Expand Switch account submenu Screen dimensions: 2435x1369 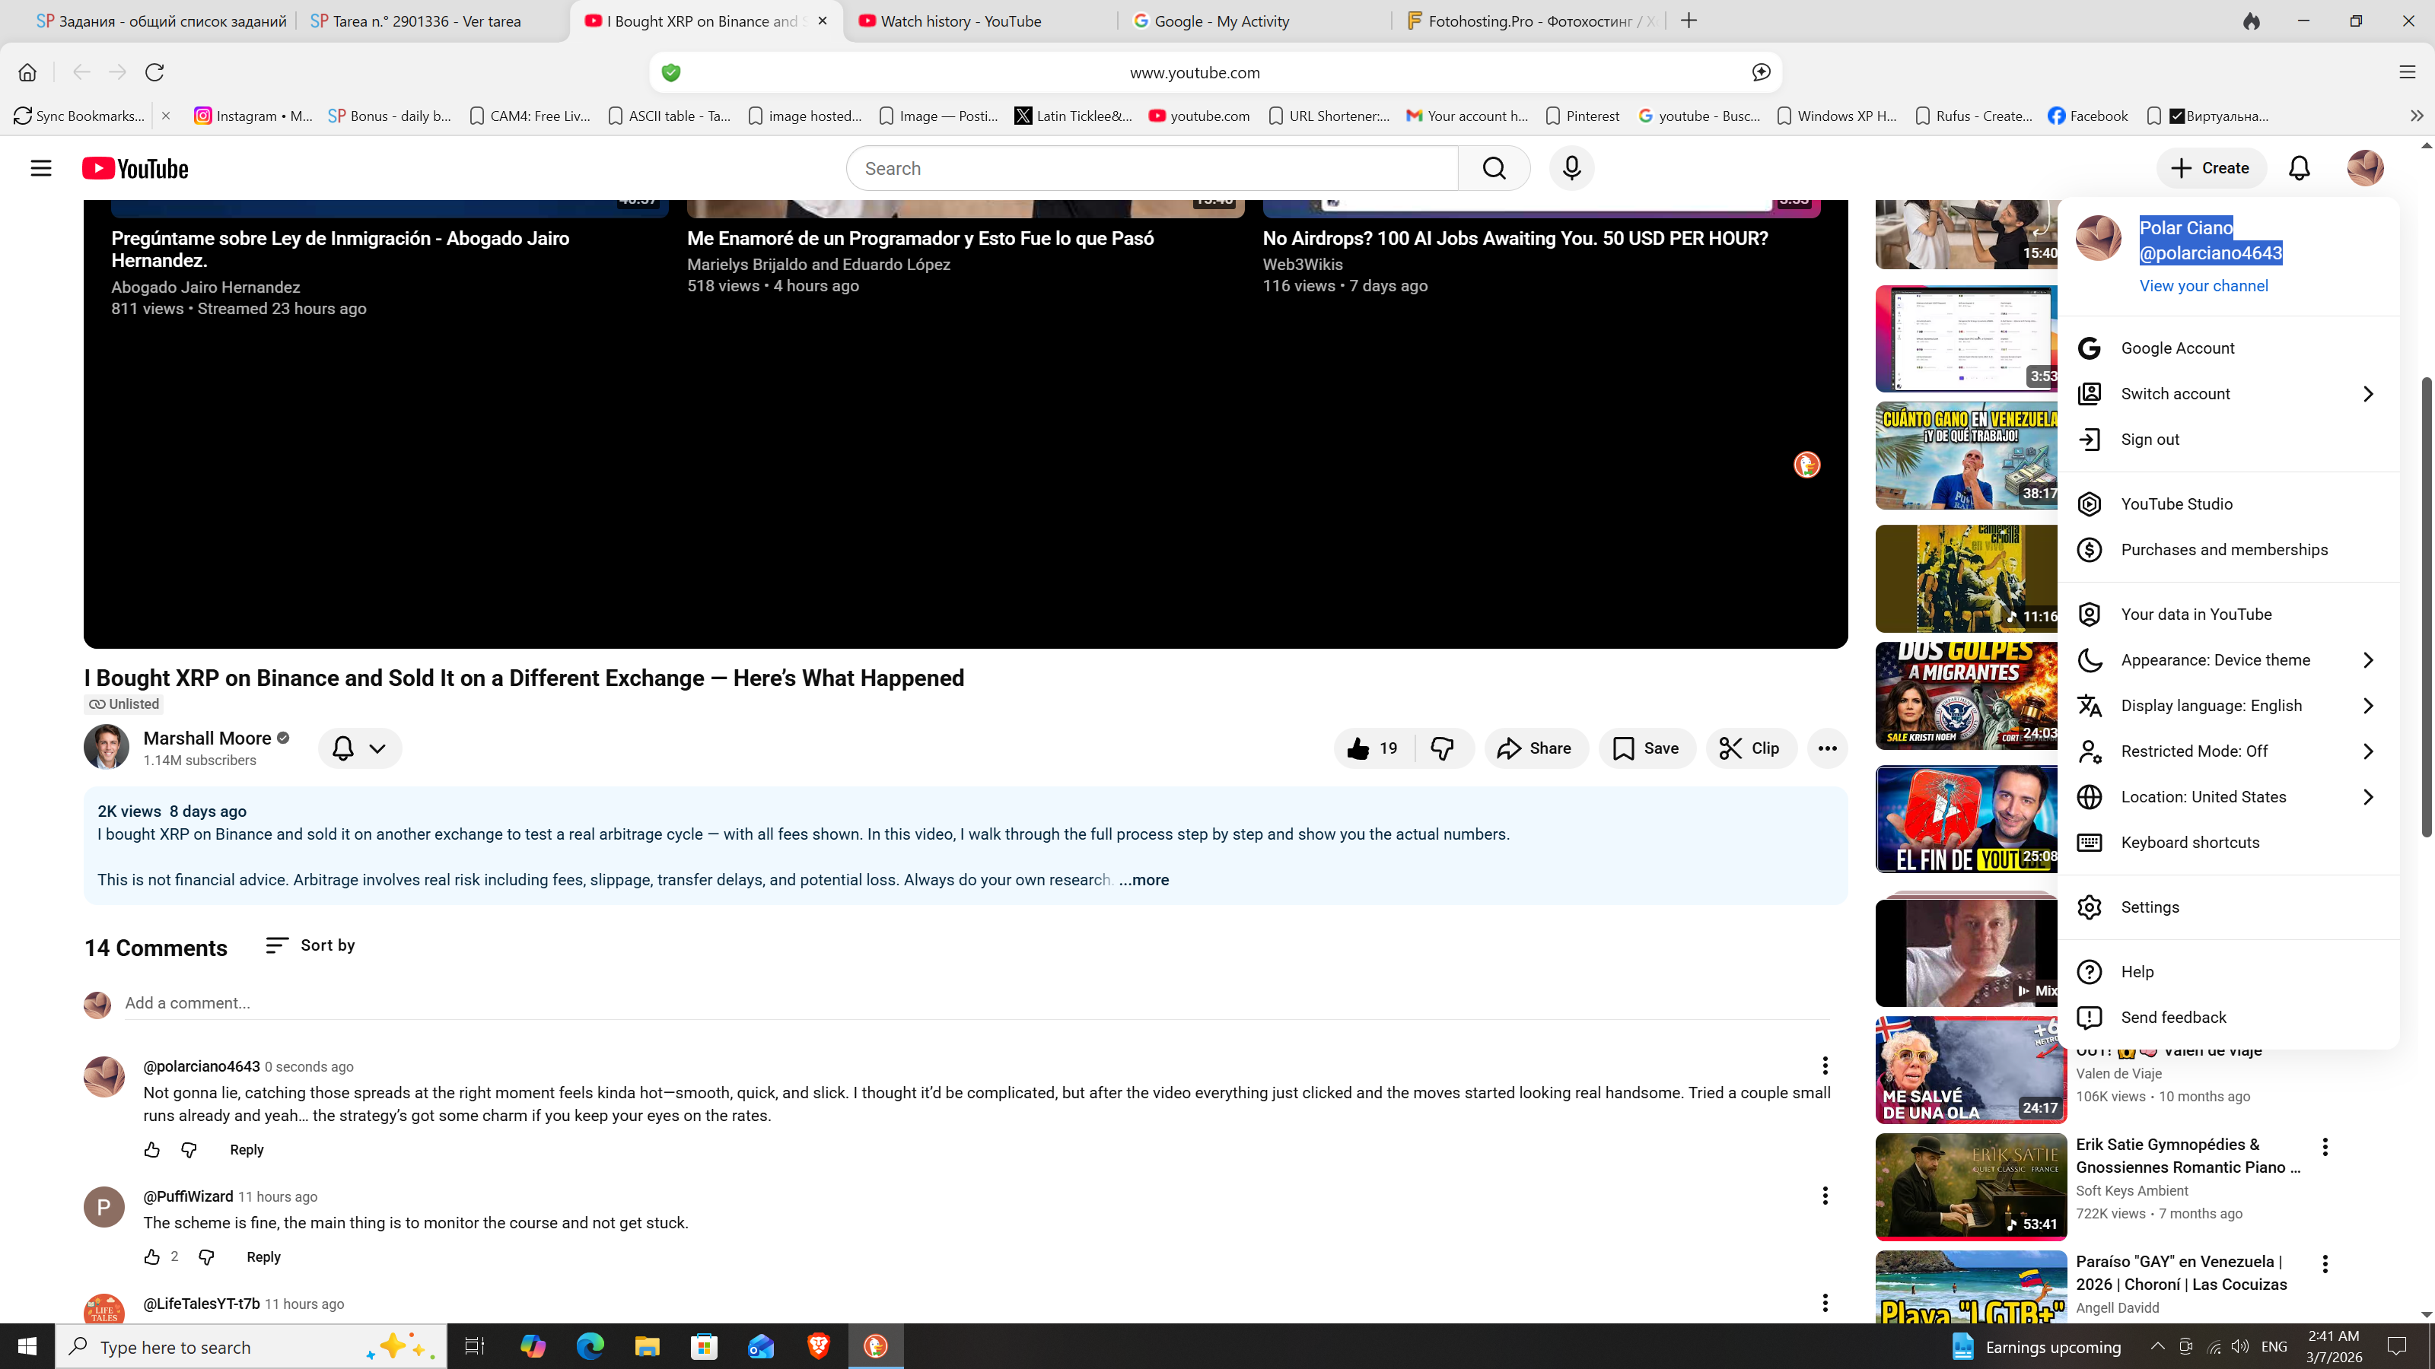click(x=2367, y=394)
